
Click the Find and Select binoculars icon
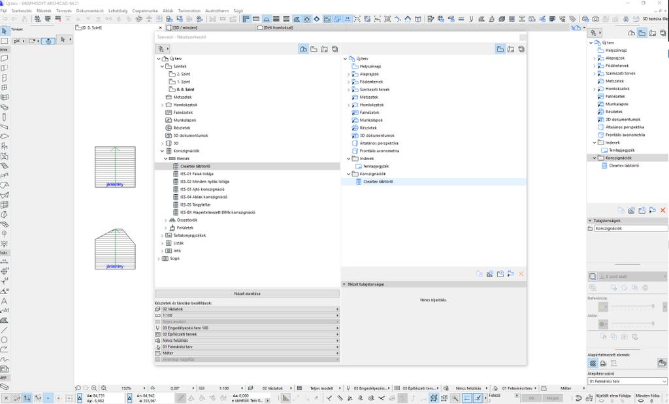pos(37,19)
